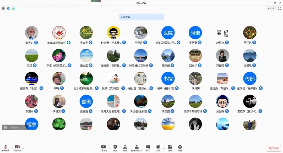This screenshot has height=153, width=283.
Task: Turn on camera with 开启视频
Action: point(17,148)
